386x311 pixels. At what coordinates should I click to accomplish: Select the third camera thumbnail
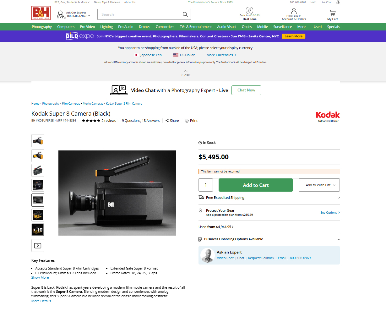38,170
